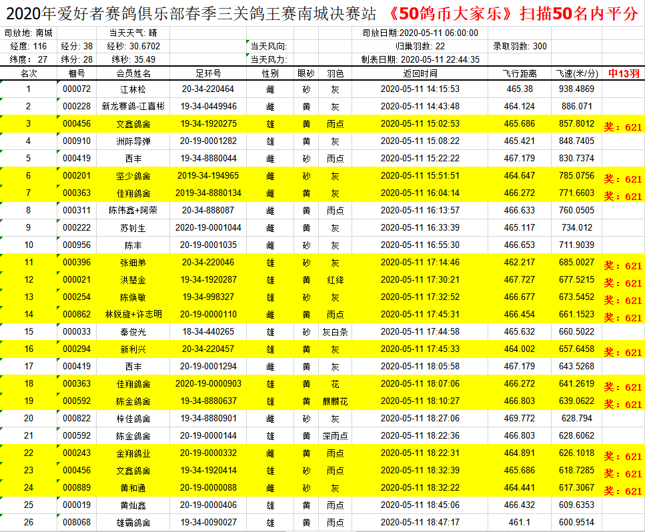Select member name cell 新龙赛鸽-江喜彬

coord(133,107)
